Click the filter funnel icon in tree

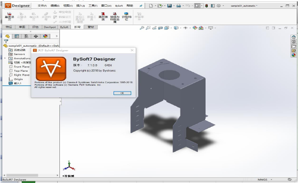6,41
